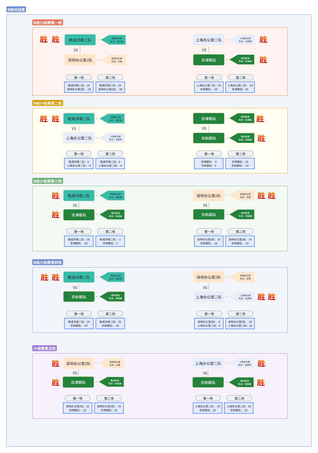Select 上海办公室二队 node in 第二轮

pyautogui.click(x=79, y=138)
